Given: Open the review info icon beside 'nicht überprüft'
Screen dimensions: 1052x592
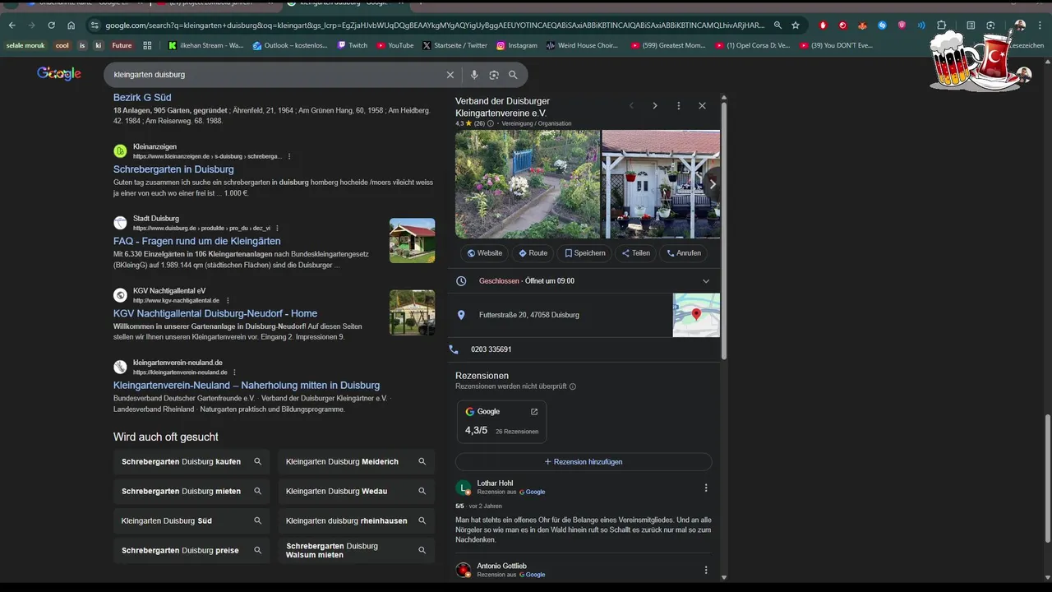Looking at the screenshot, I should [573, 386].
